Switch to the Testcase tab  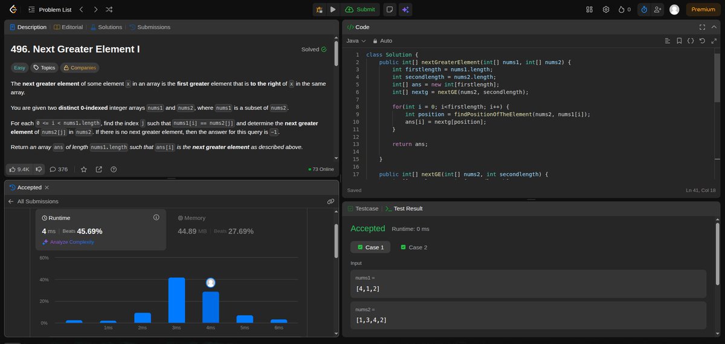363,208
